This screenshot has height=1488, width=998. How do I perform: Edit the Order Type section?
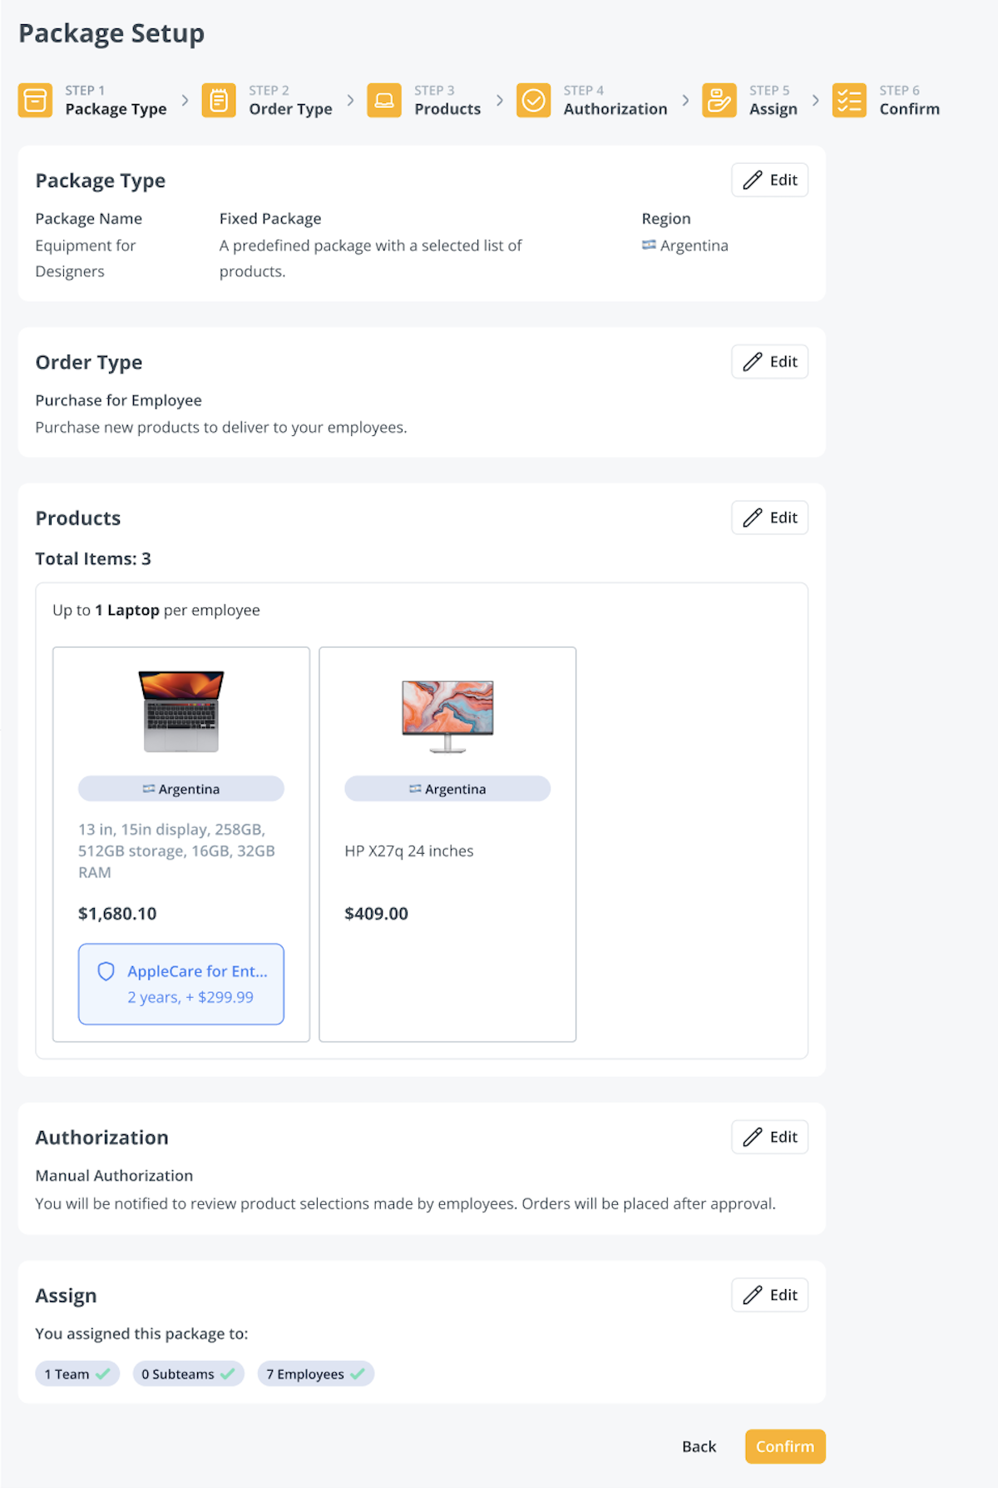pos(769,362)
